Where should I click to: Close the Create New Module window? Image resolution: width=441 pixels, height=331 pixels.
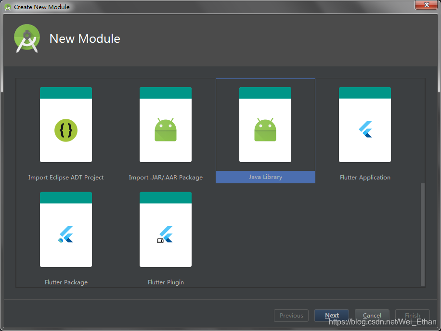[426, 5]
